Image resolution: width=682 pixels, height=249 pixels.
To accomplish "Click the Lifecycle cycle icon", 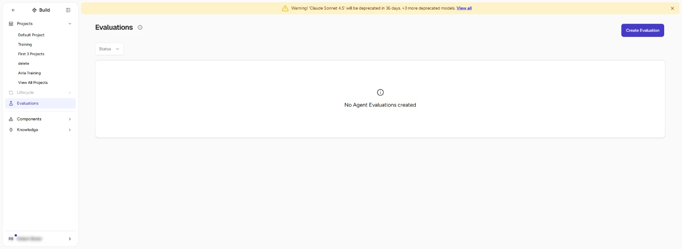I will click(x=11, y=93).
